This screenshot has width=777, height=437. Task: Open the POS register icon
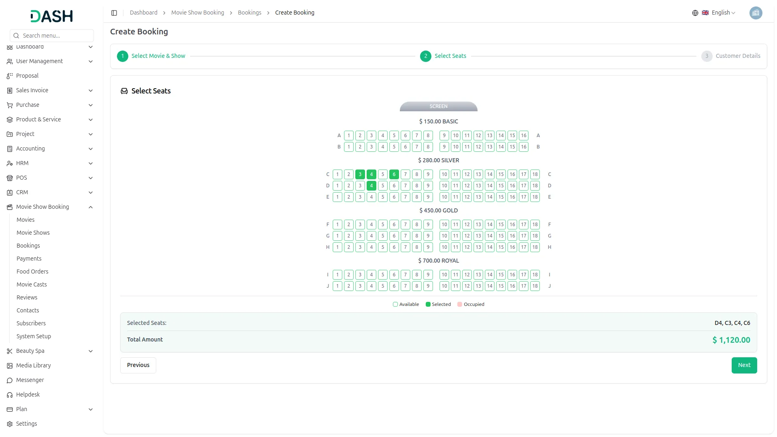click(9, 178)
